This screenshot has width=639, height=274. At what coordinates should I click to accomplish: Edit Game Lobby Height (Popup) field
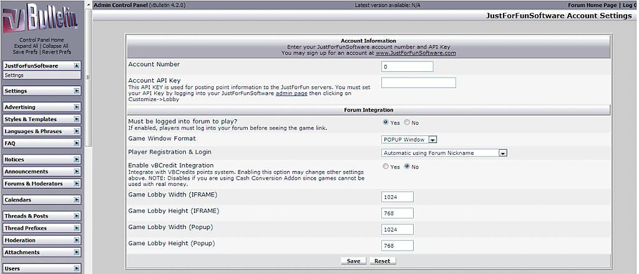(x=398, y=245)
